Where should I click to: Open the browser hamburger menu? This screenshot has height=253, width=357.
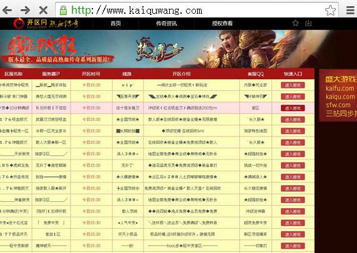(350, 10)
